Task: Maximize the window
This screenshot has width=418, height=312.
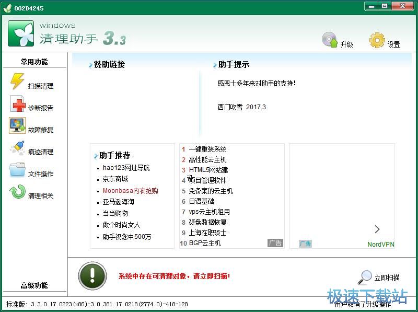Action: 385,6
